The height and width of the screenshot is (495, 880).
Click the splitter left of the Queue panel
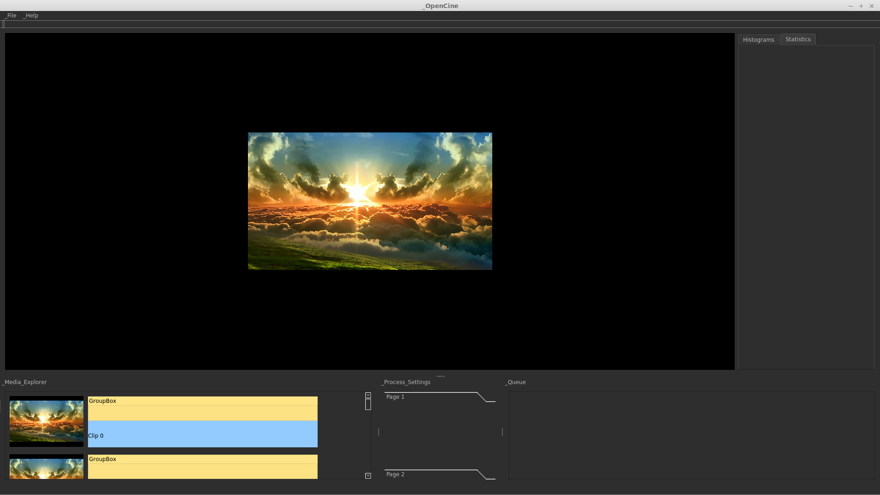pyautogui.click(x=502, y=432)
